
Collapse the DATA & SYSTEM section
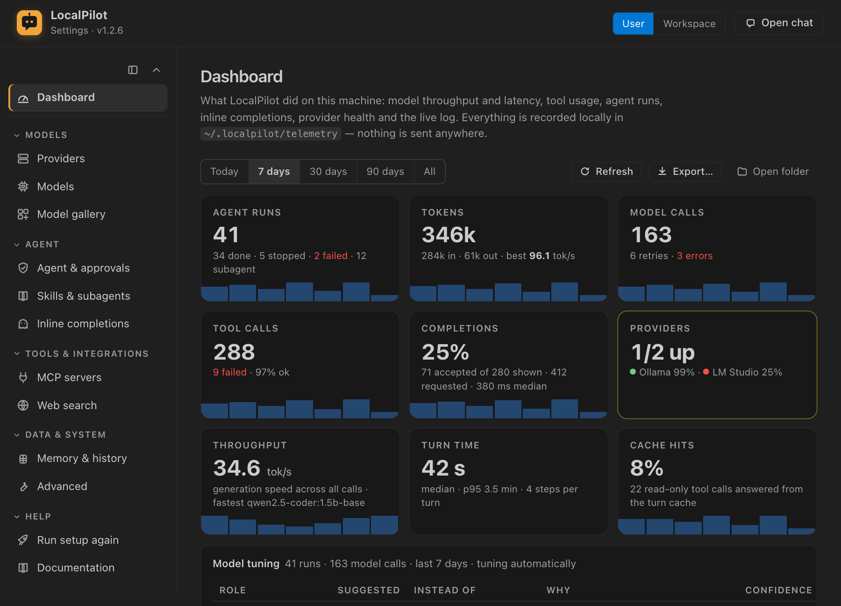[x=60, y=434]
